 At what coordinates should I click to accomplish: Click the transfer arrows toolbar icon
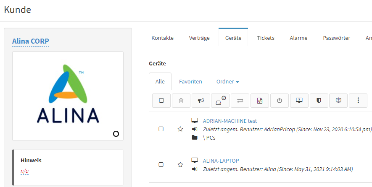pyautogui.click(x=240, y=101)
